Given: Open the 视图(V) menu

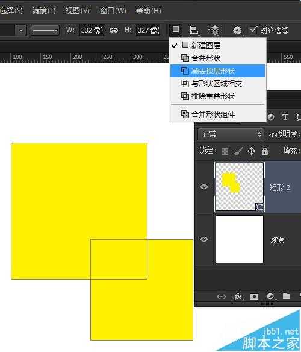Looking at the screenshot, I should (x=78, y=11).
